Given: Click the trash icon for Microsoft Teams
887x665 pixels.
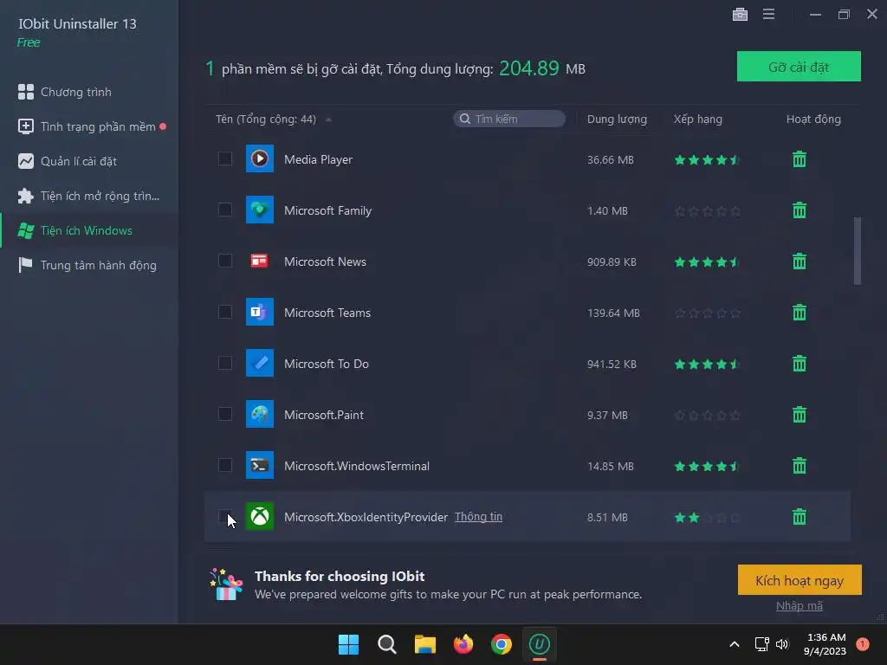Looking at the screenshot, I should coord(799,312).
